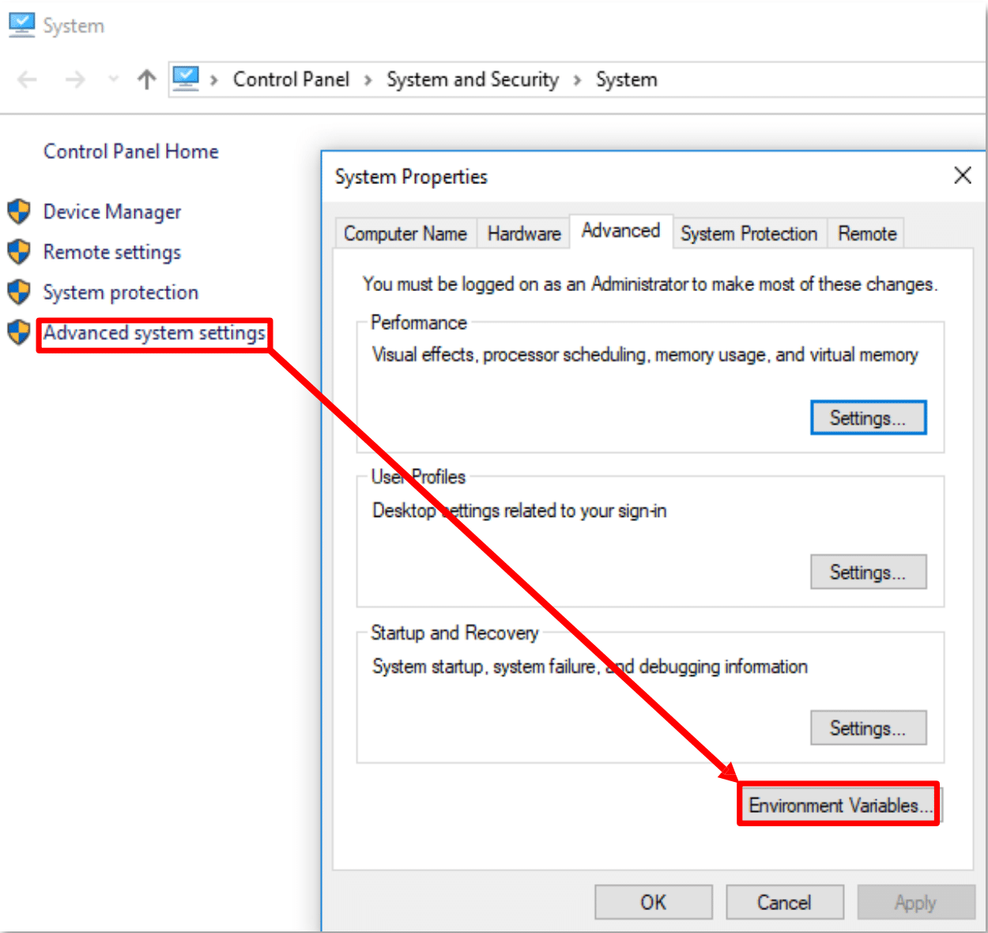Go back with the back arrow

(28, 79)
